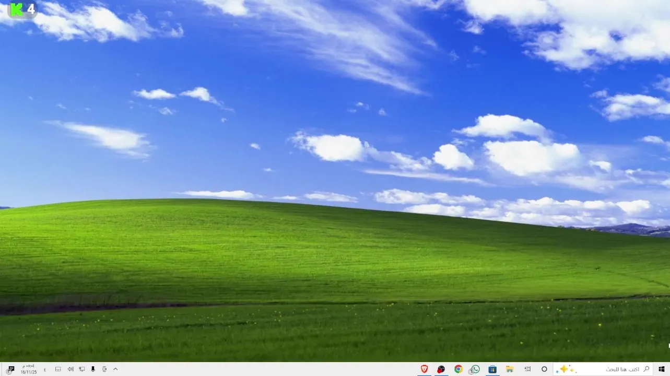670x376 pixels.
Task: Open the clock and date 16/11/25
Action: [x=28, y=369]
